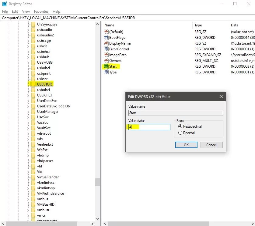
Task: Open the View menu
Action: [26, 11]
